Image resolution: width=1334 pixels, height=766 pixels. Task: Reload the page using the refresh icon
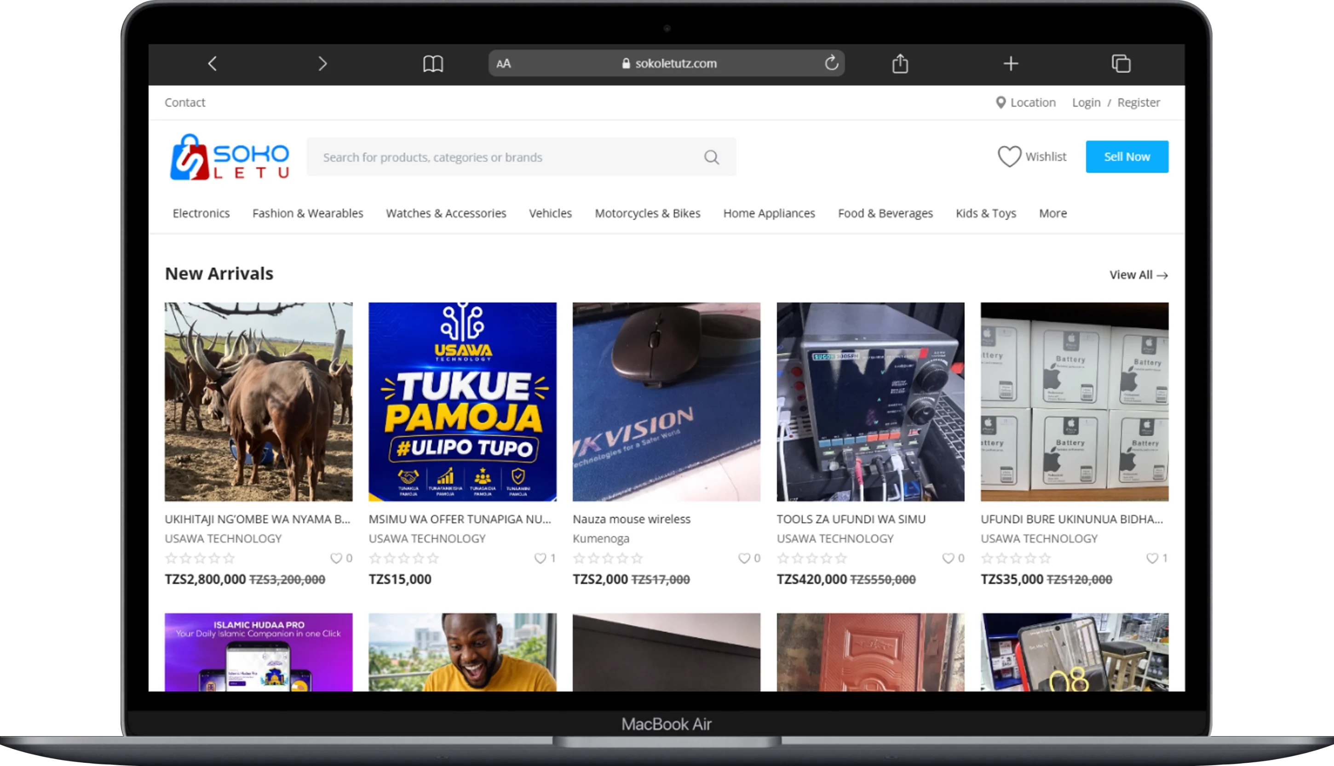pos(831,63)
